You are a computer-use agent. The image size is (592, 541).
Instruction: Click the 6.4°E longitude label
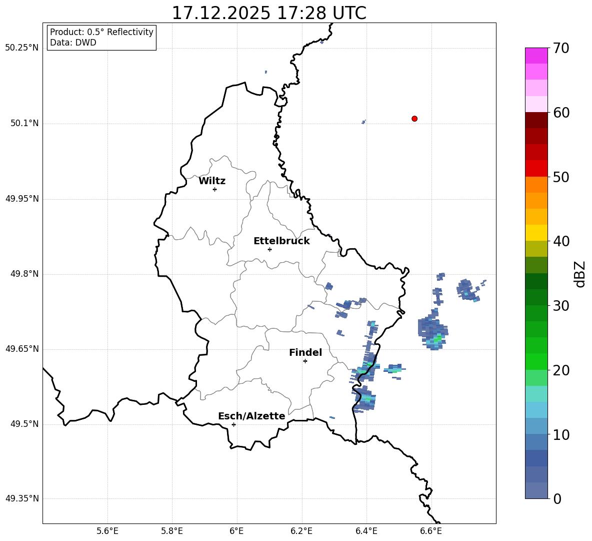[366, 531]
